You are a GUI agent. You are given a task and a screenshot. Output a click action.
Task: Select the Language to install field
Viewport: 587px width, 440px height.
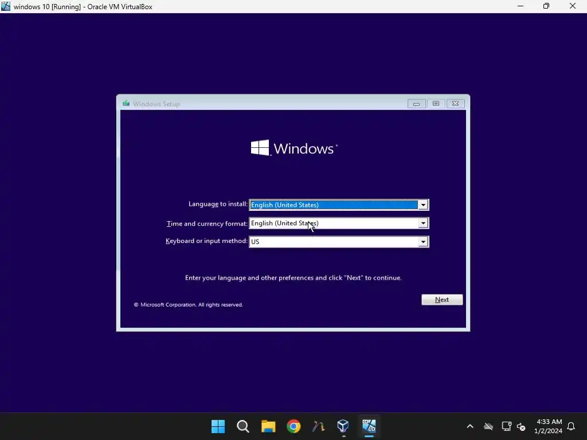(339, 205)
